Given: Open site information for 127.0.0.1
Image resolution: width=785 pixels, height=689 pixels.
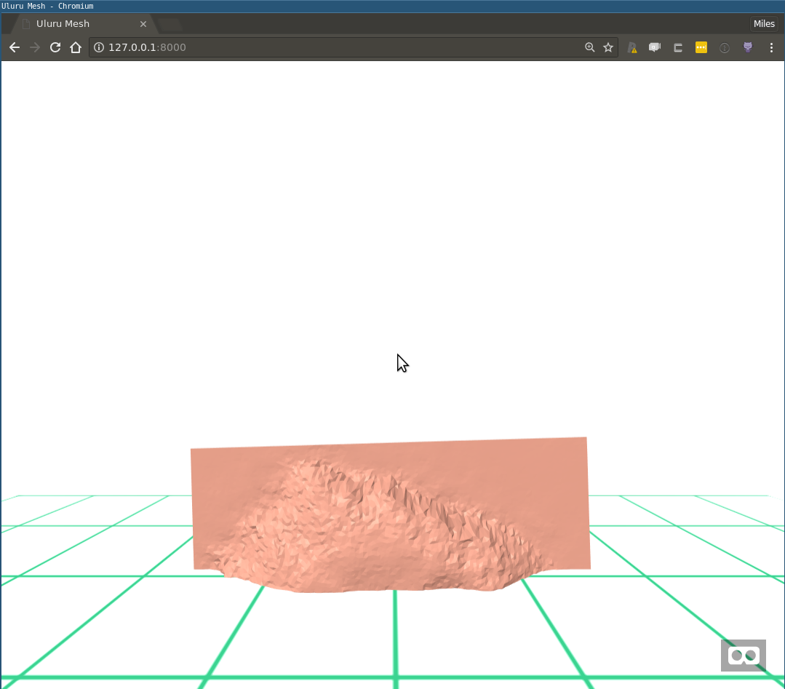Looking at the screenshot, I should pos(97,47).
